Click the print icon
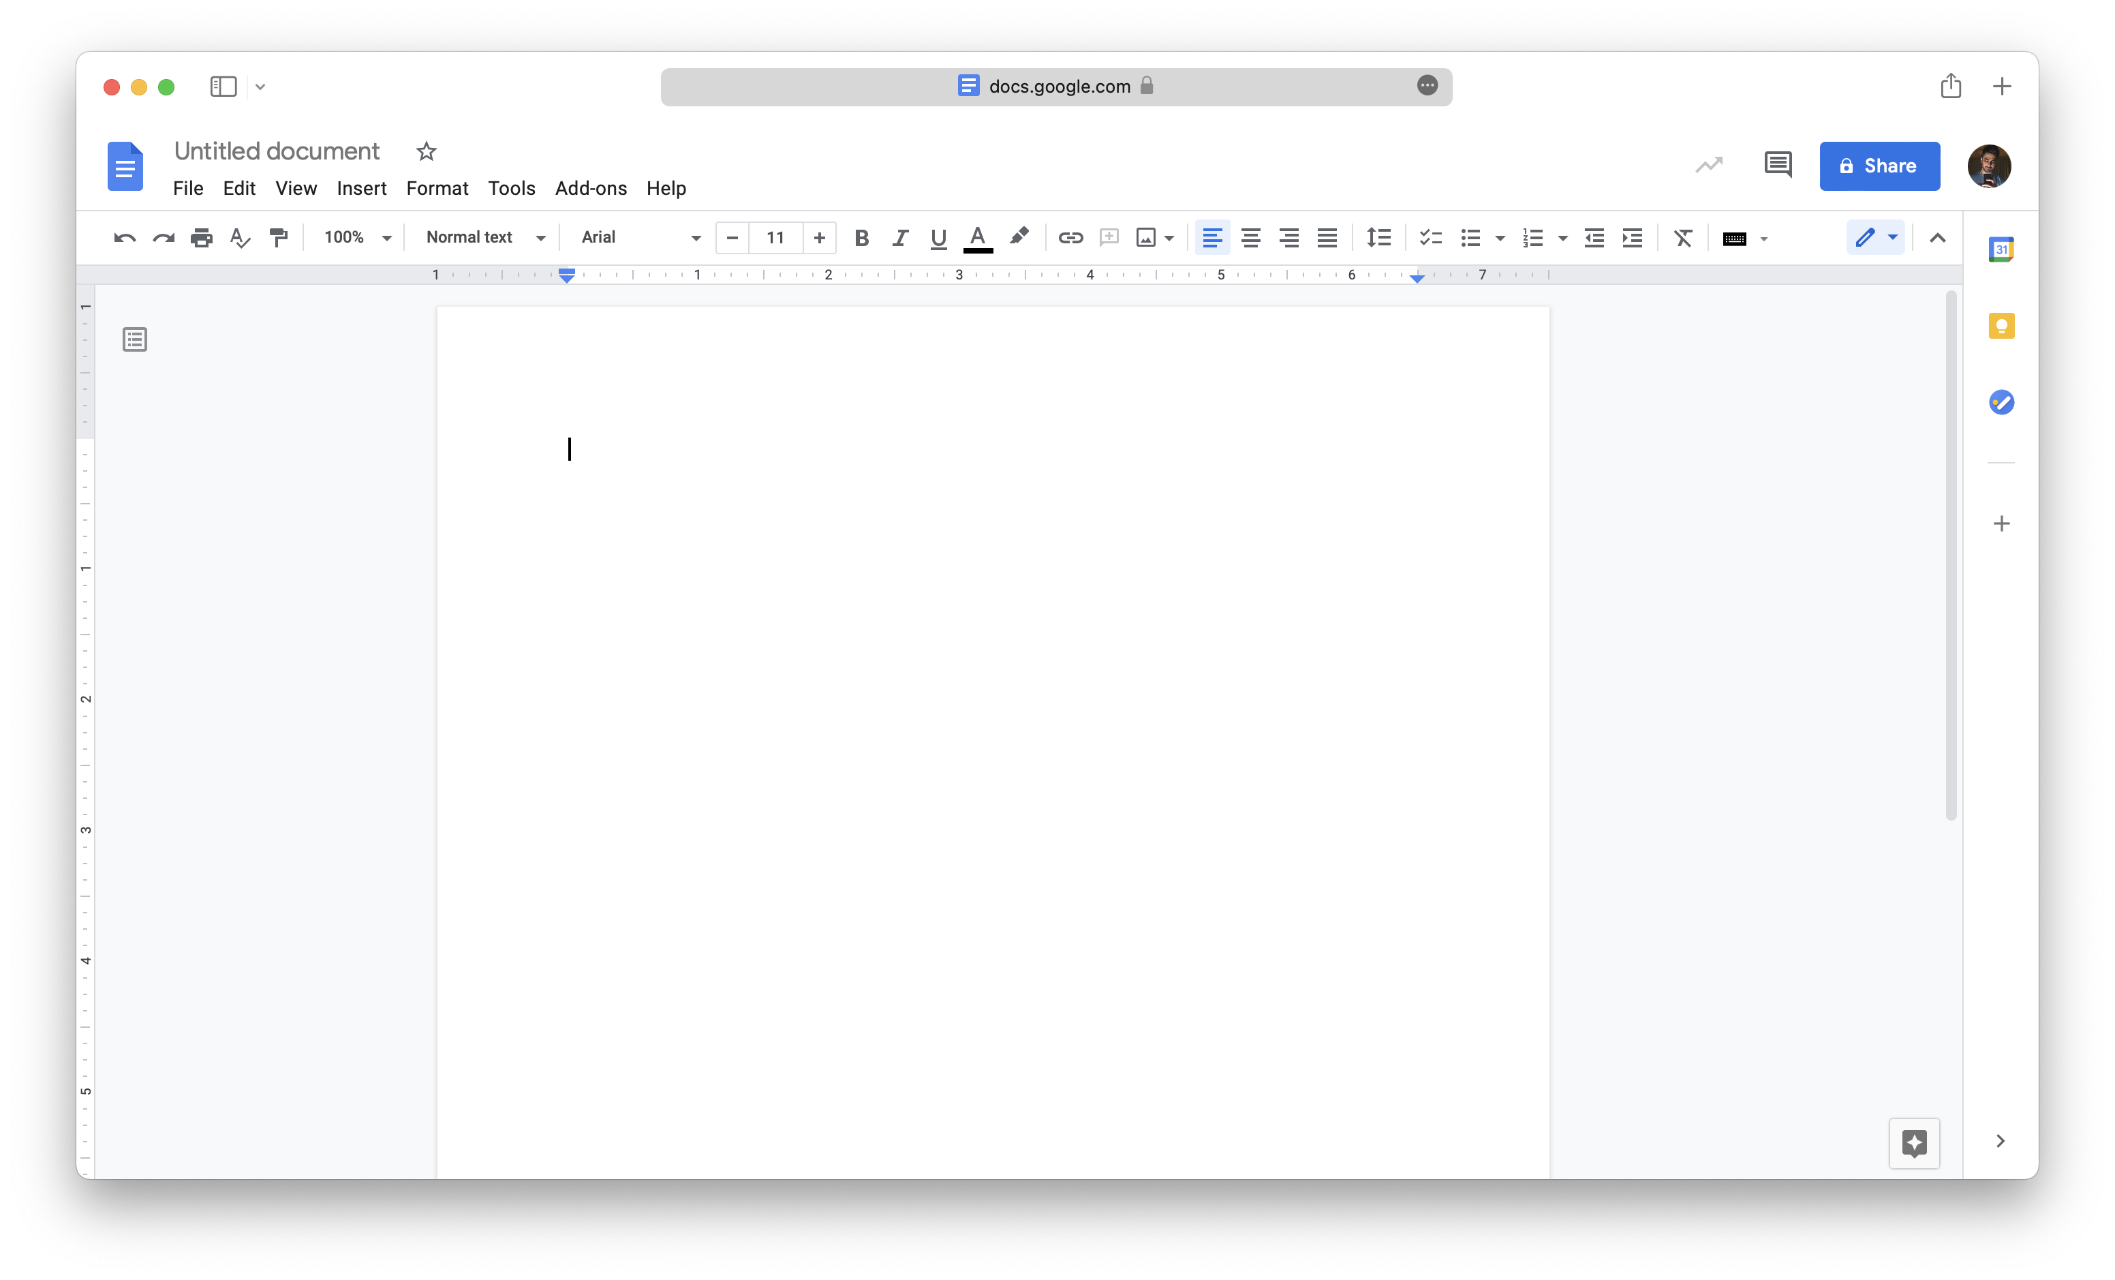The image size is (2115, 1280). pos(202,238)
